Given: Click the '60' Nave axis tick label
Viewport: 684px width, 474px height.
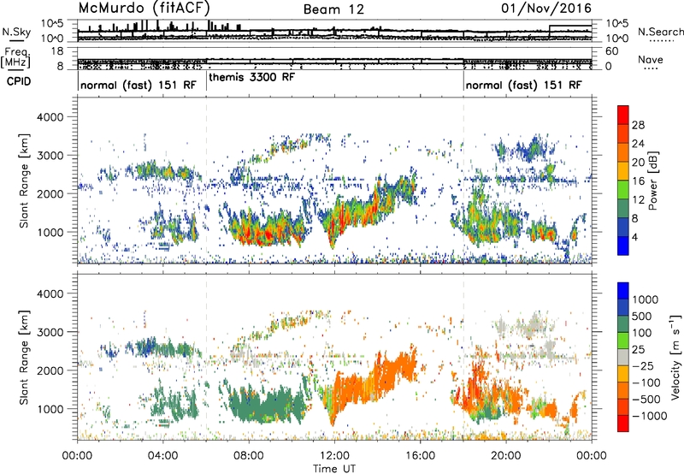Looking at the screenshot, I should (612, 51).
